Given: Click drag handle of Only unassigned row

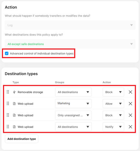Looking at the screenshot, I should coord(8,115).
